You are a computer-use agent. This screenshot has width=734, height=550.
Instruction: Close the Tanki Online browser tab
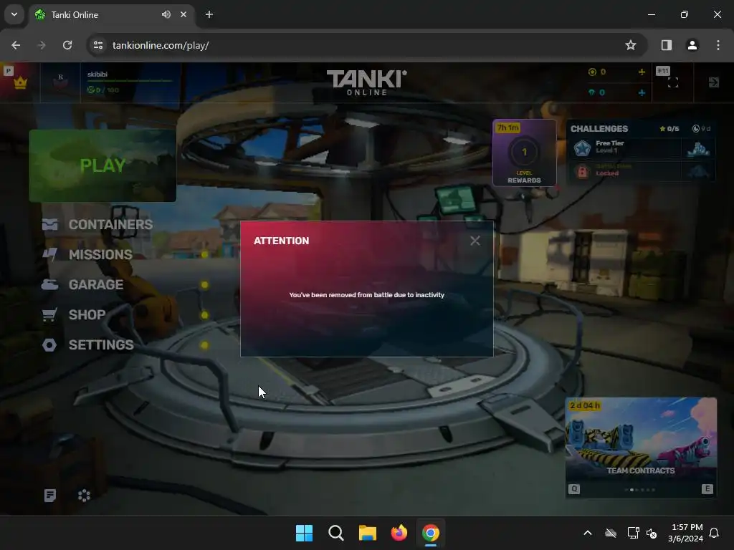[x=183, y=14]
